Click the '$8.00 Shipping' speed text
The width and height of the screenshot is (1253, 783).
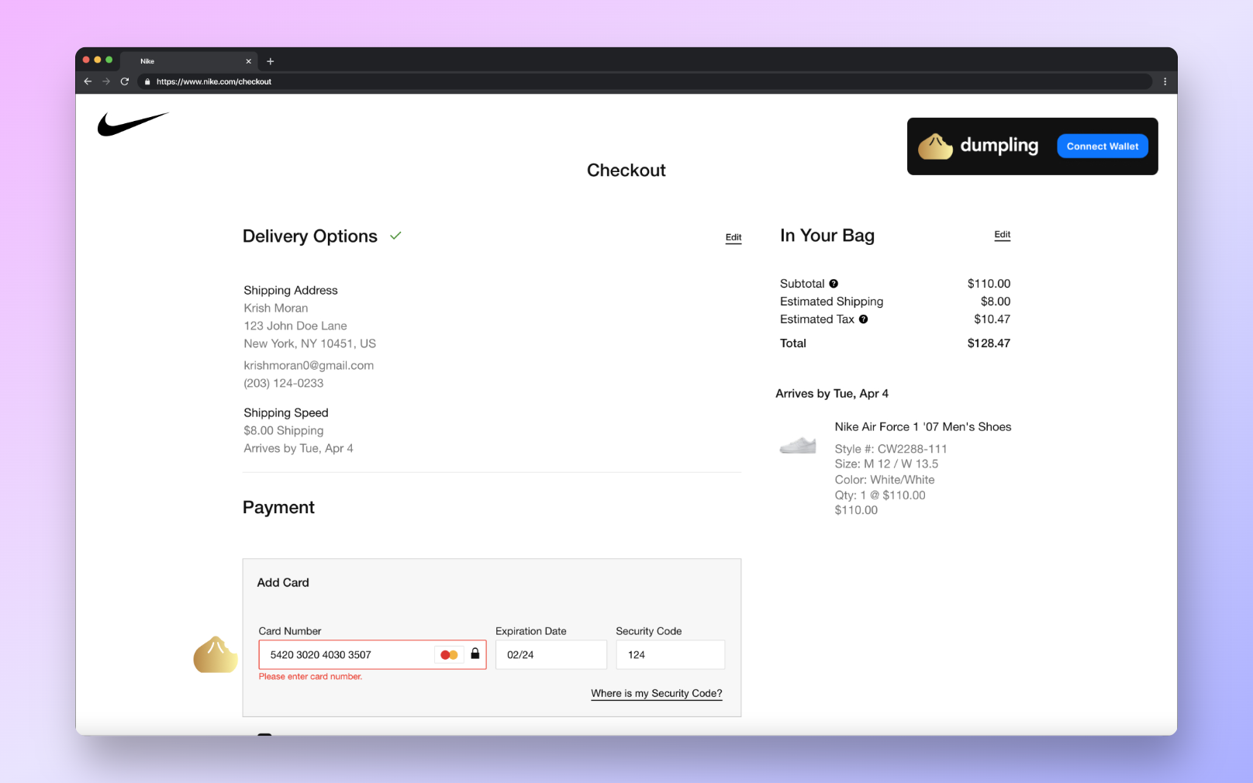(284, 431)
